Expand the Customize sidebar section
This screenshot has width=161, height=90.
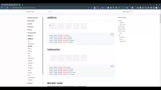coord(31,21)
